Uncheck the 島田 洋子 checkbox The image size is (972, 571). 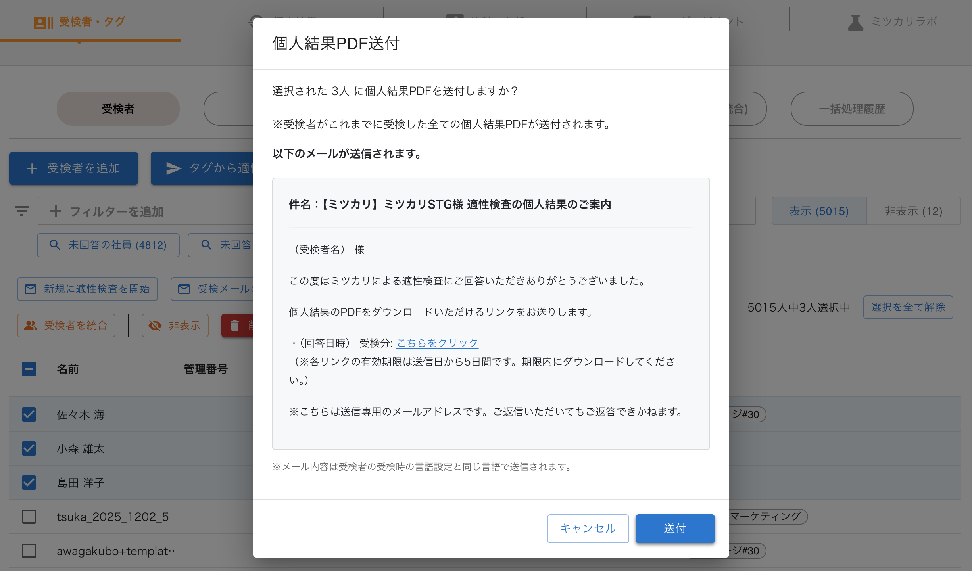[x=29, y=483]
